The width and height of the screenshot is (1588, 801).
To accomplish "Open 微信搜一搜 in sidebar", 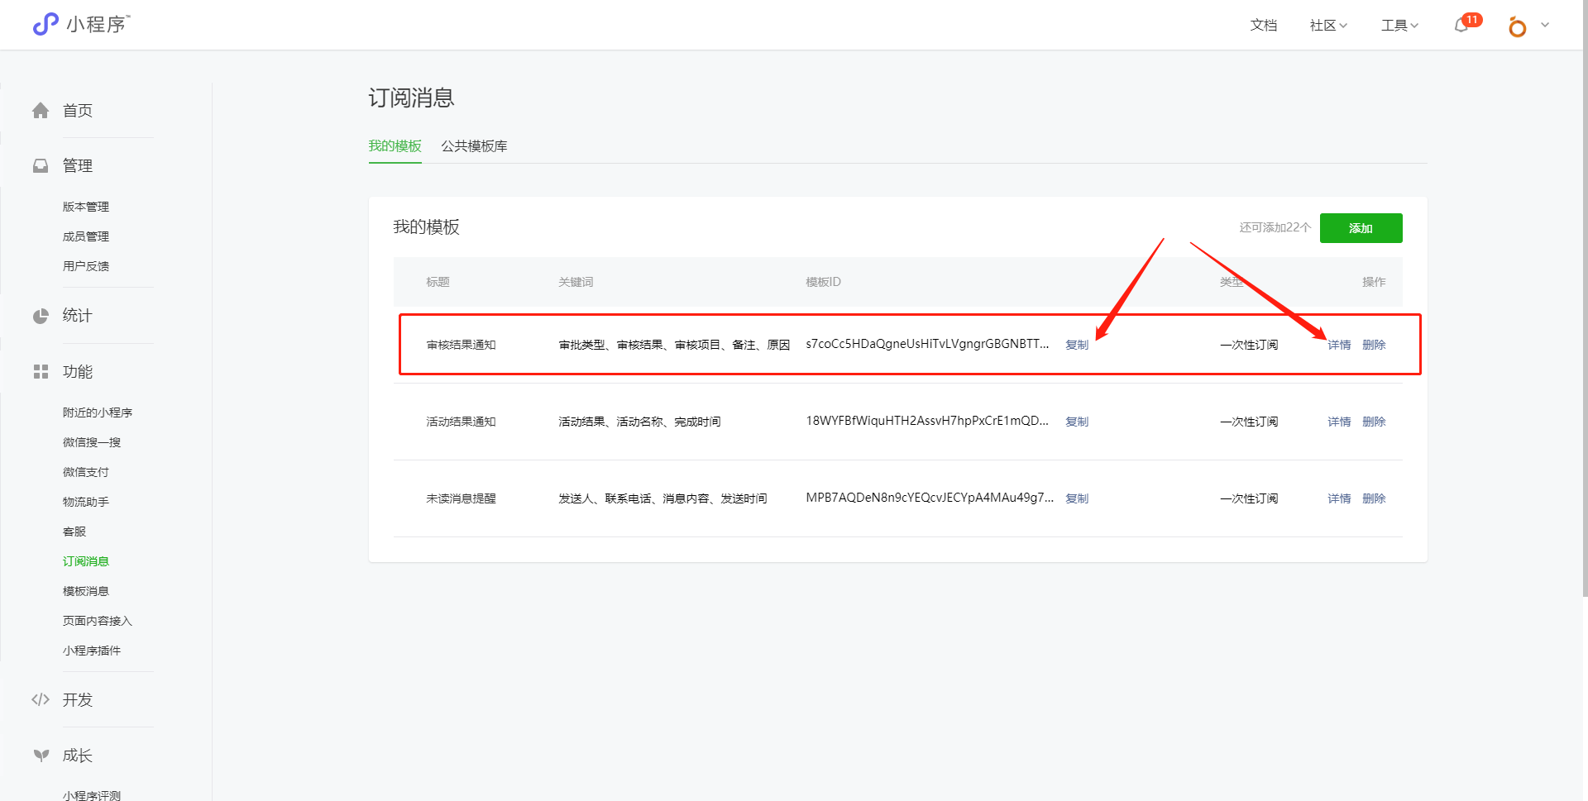I will pos(92,442).
